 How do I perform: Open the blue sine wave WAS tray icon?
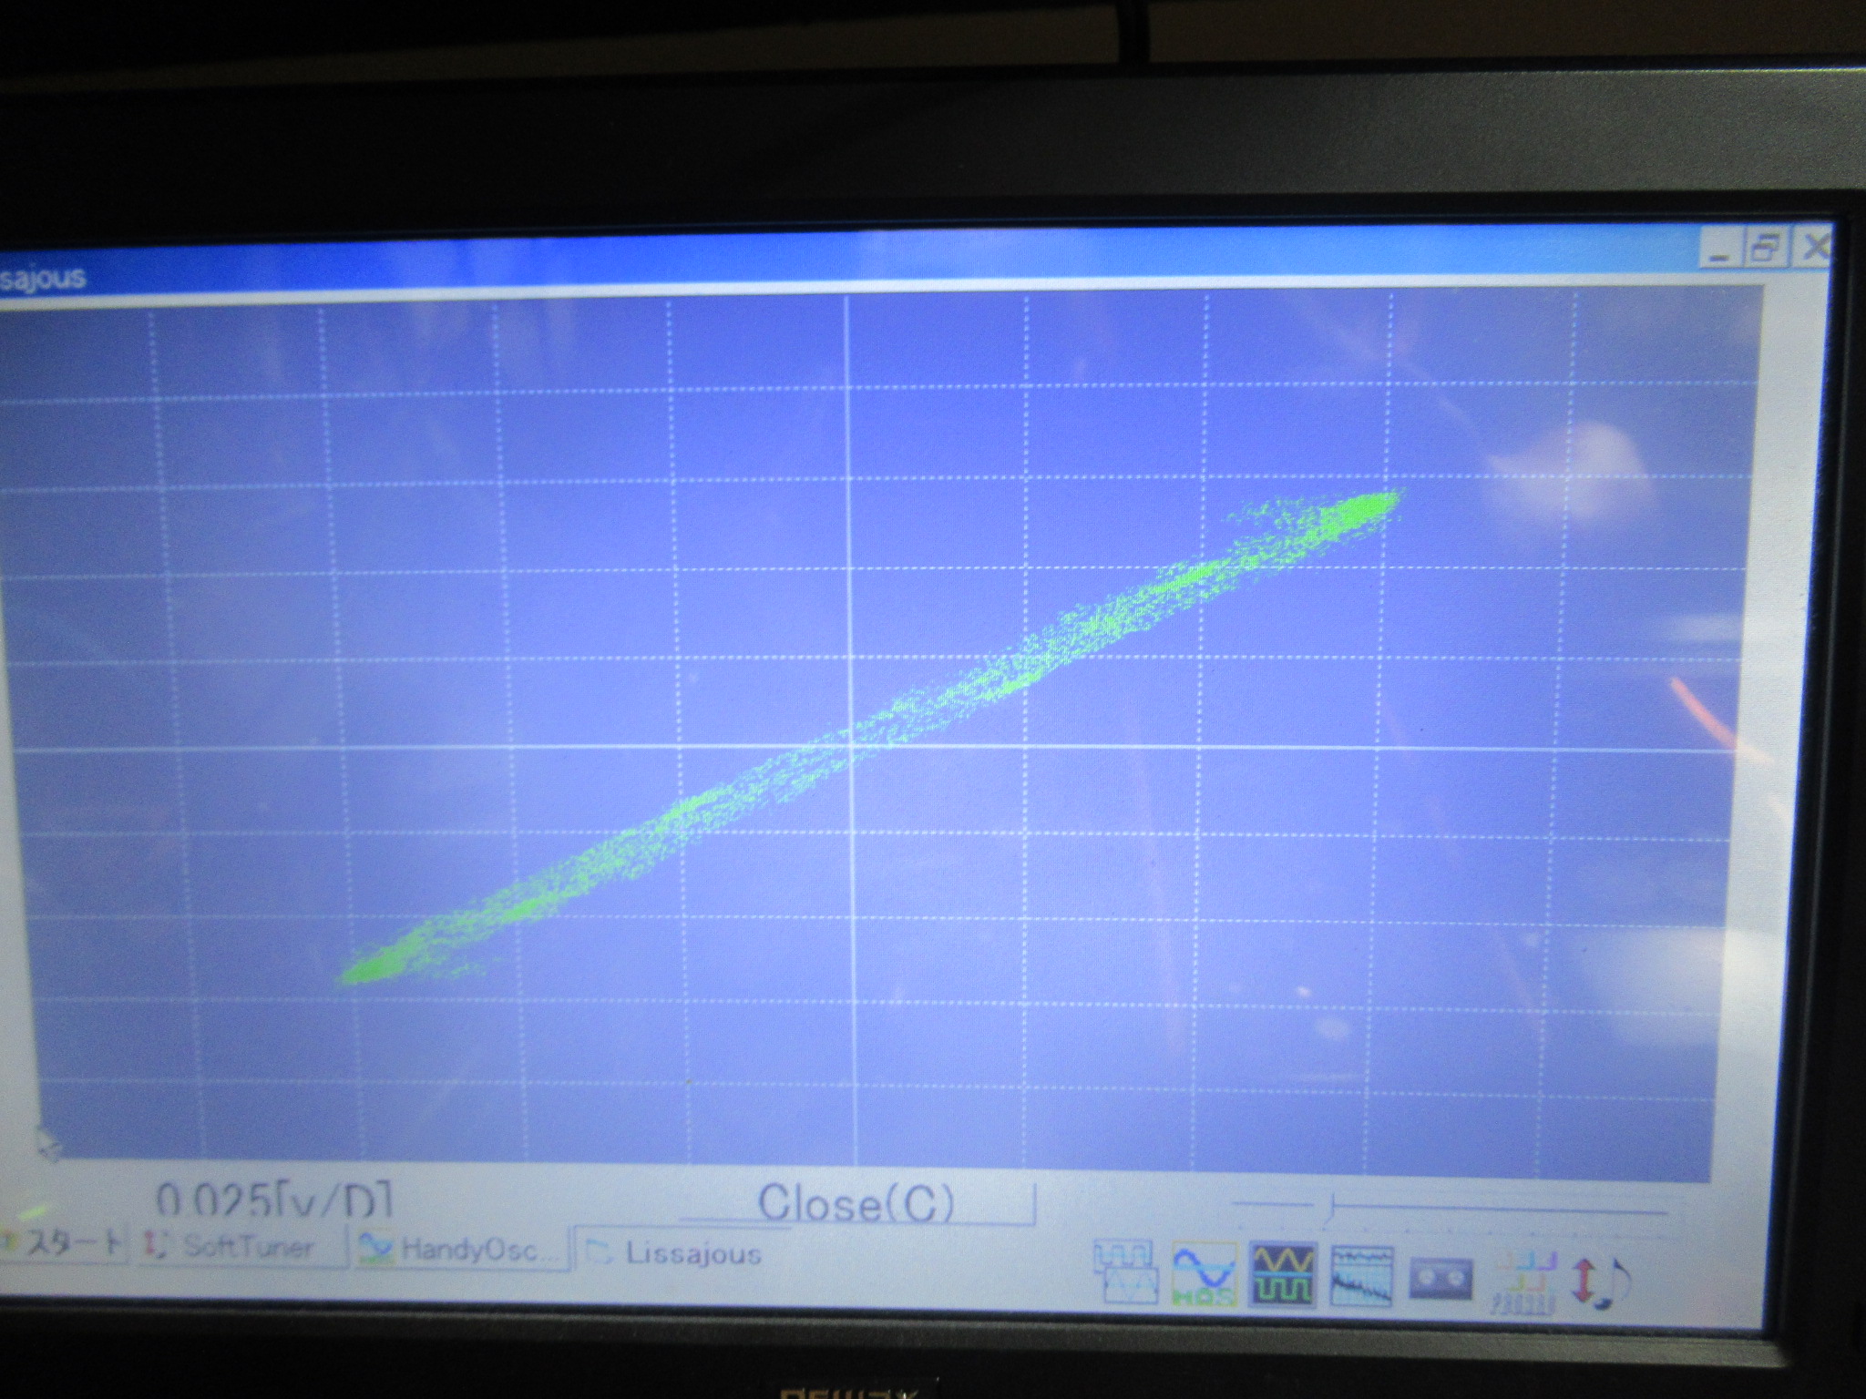(1205, 1273)
